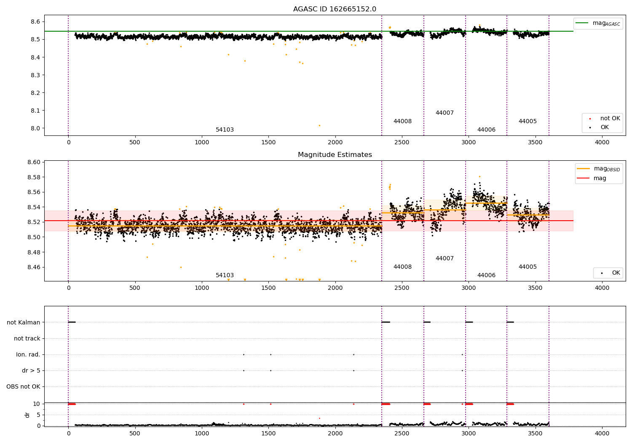The image size is (632, 443).
Task: Click the not track axis label
Action: pyautogui.click(x=27, y=338)
